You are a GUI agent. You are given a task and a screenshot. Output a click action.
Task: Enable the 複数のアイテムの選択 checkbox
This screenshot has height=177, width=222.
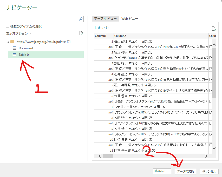click(8, 26)
